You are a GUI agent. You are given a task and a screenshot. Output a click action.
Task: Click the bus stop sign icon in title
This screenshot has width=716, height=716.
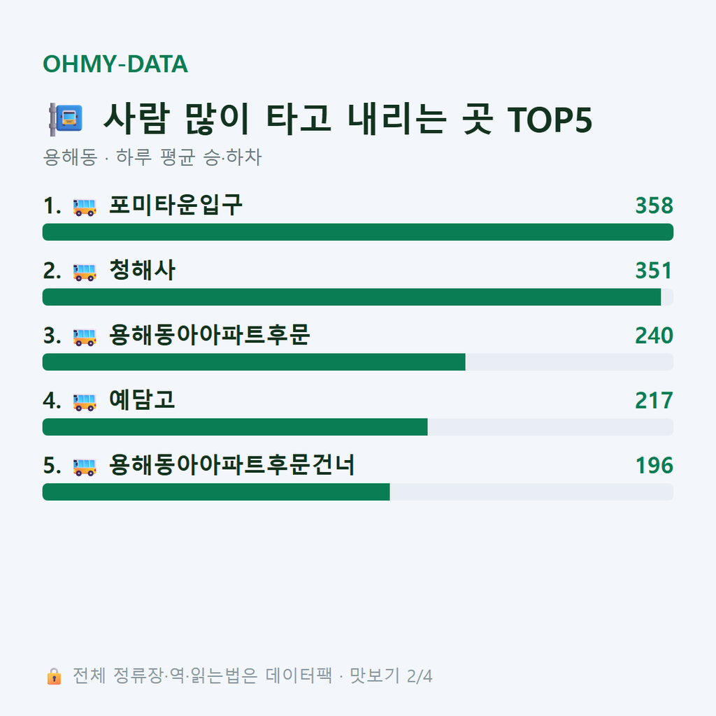[66, 119]
